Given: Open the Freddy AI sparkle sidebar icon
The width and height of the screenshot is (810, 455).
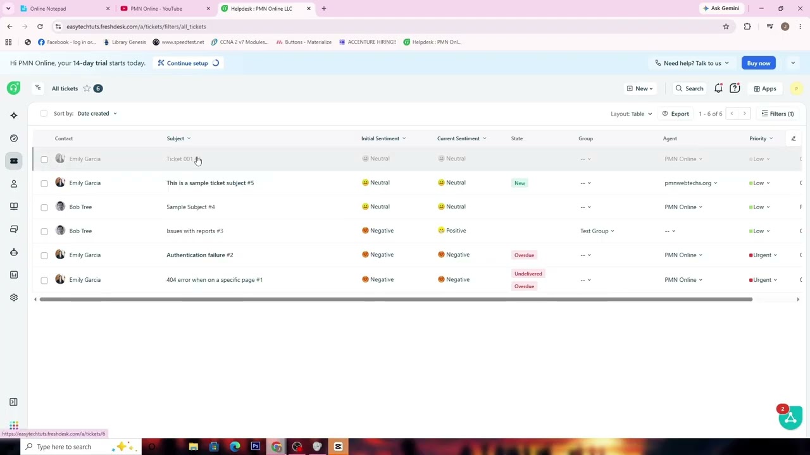Looking at the screenshot, I should (14, 116).
